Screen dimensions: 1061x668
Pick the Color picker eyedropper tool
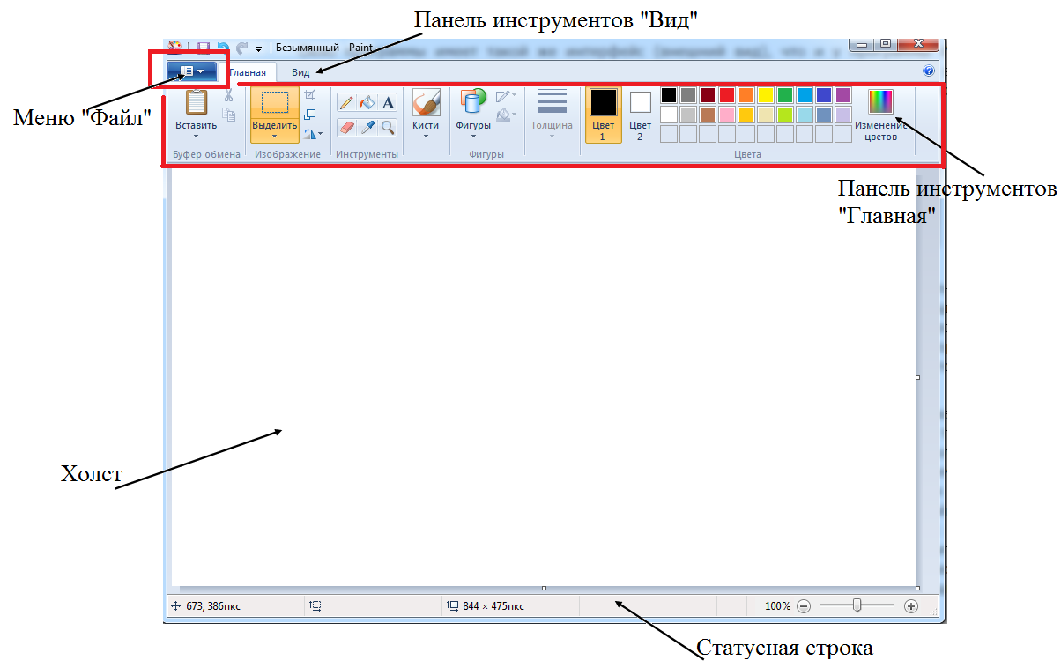[367, 128]
